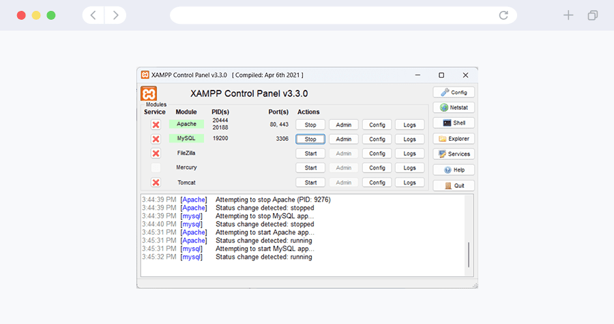The height and width of the screenshot is (324, 614).
Task: Click Apache PID 20444
Action: click(220, 120)
